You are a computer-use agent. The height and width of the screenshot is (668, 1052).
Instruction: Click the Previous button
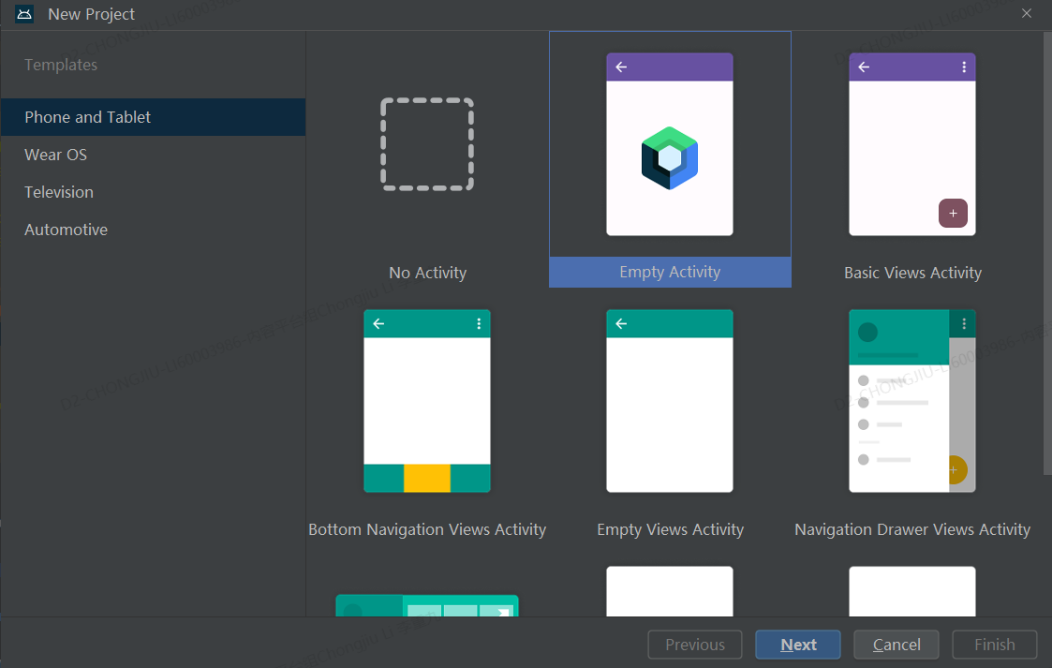[695, 645]
